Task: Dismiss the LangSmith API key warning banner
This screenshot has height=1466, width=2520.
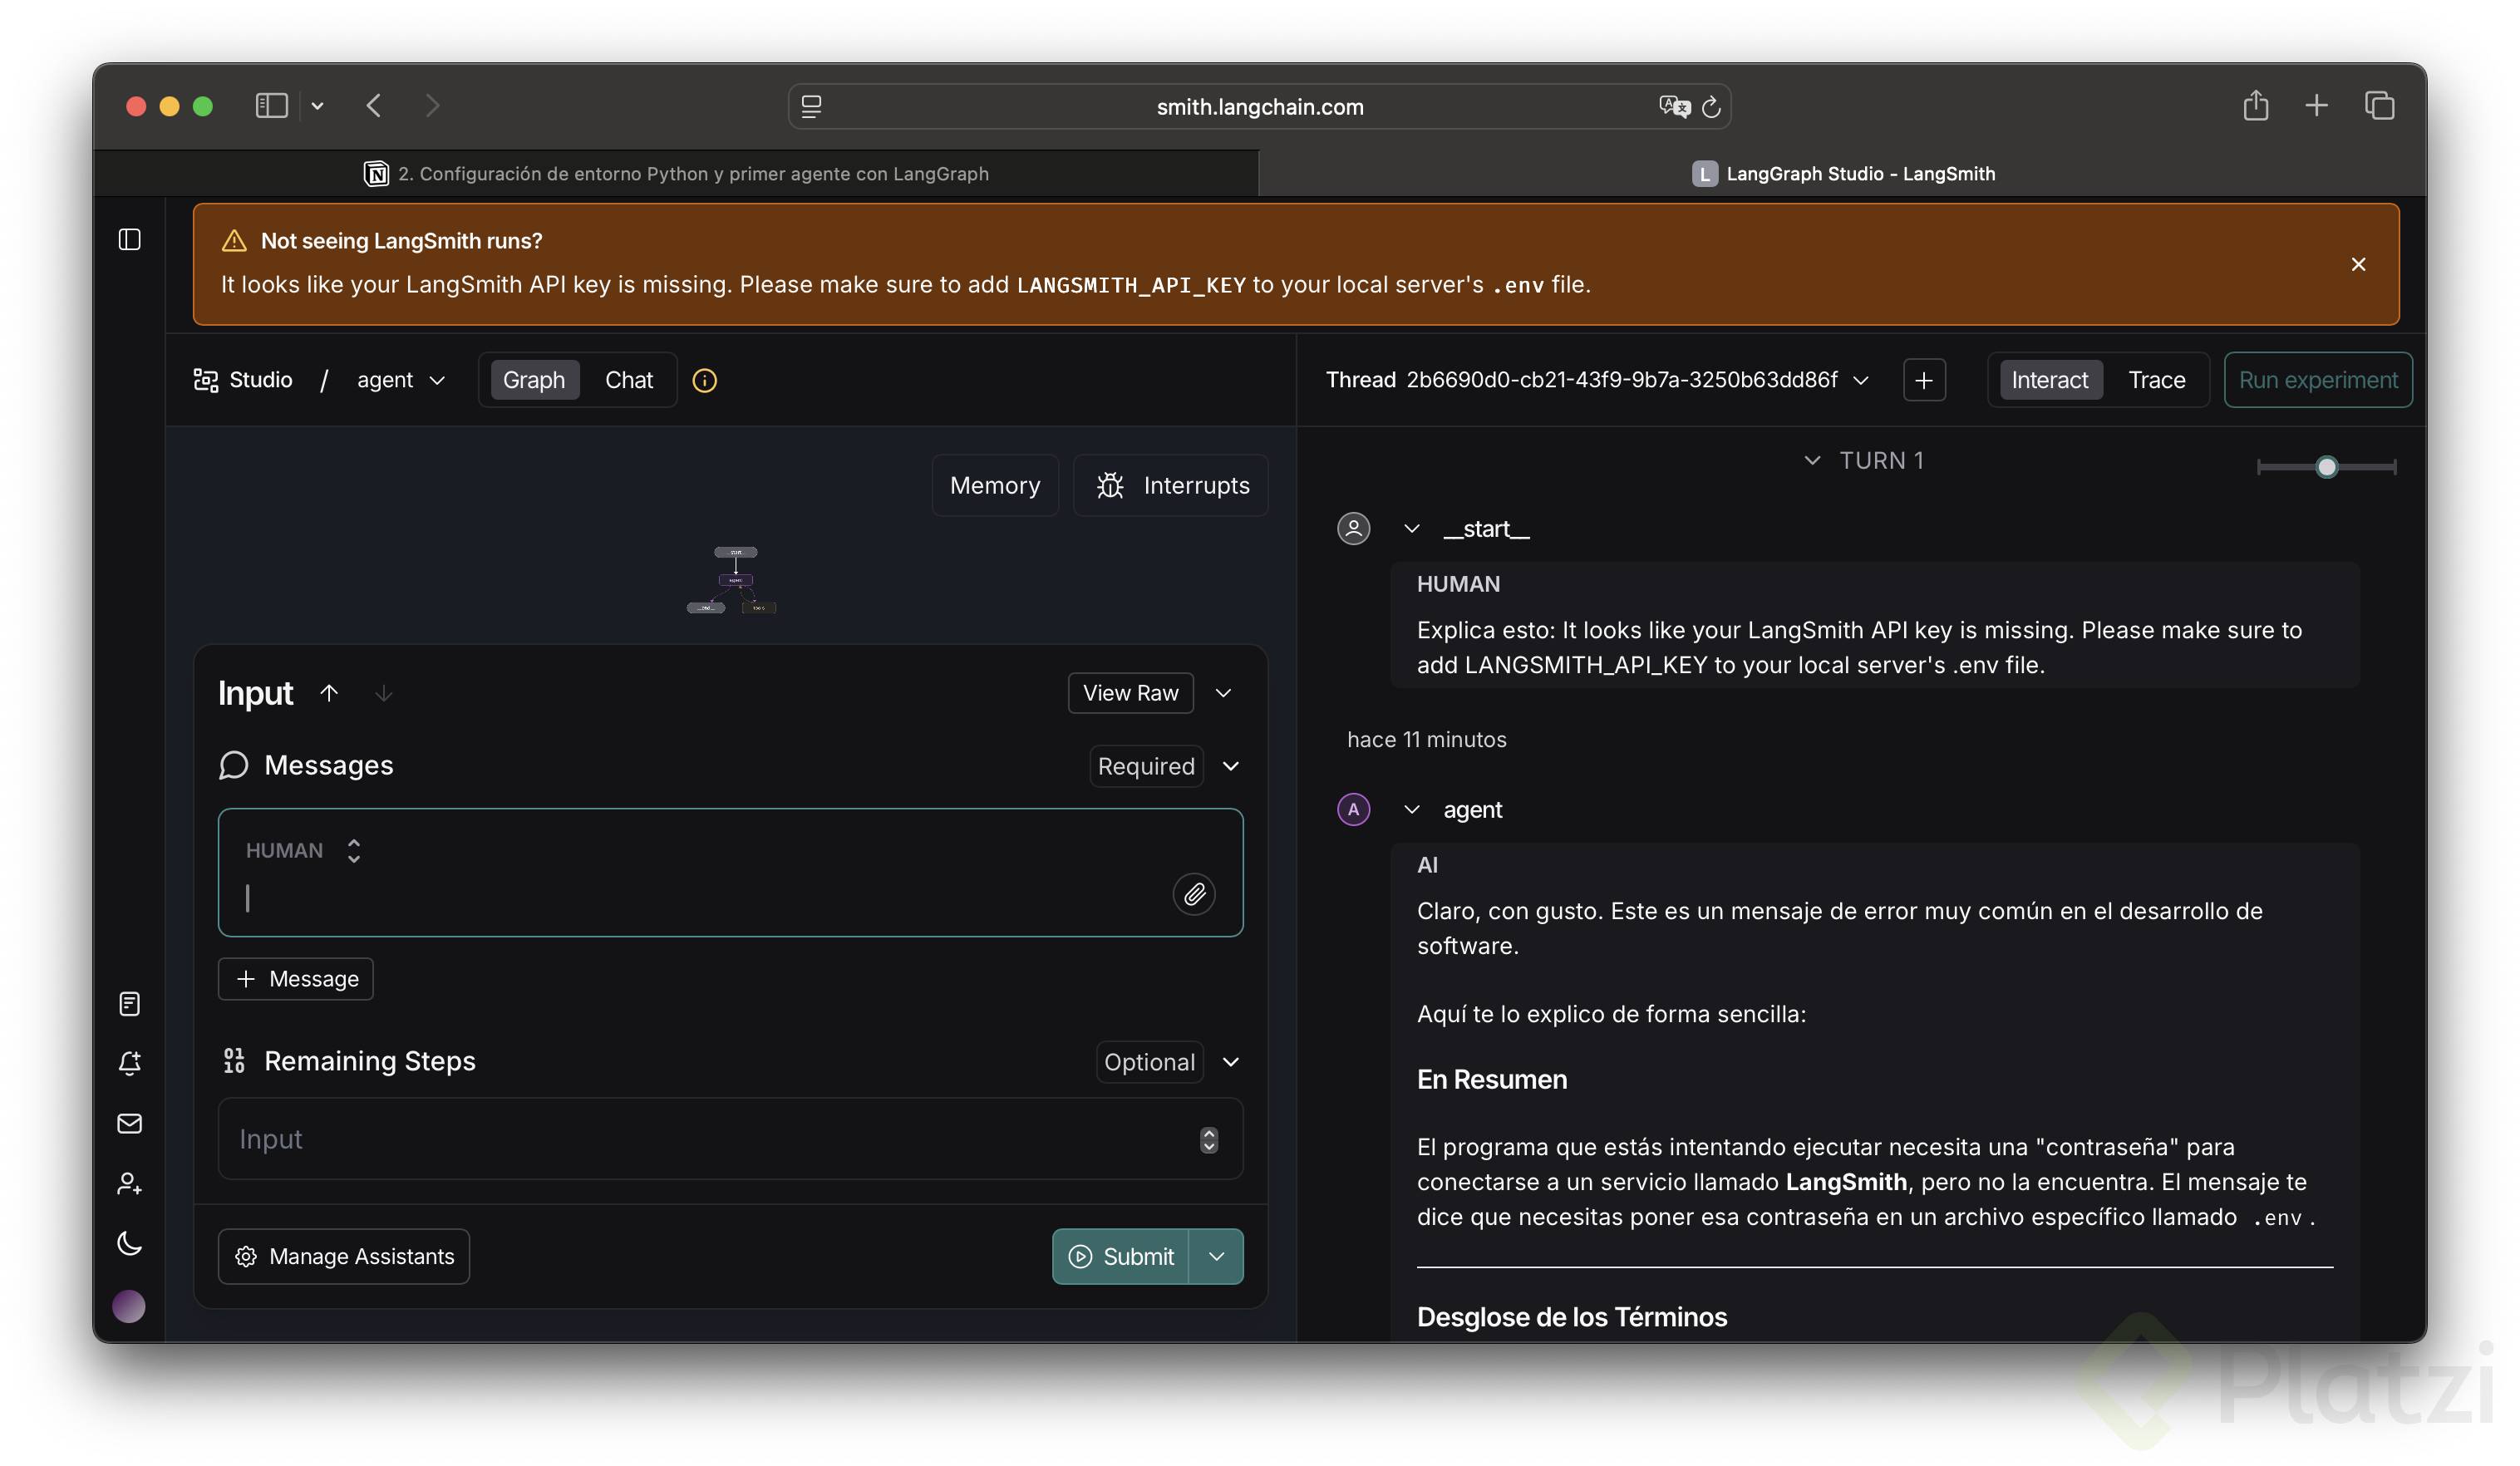Action: point(2358,264)
